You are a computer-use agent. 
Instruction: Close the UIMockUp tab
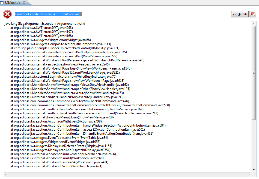click(x=24, y=2)
